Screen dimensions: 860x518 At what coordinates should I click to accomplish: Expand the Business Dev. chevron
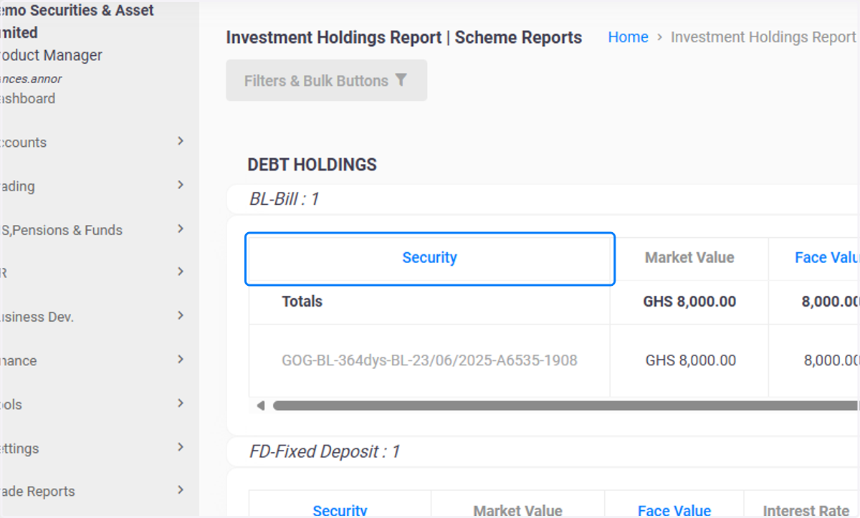tap(181, 315)
